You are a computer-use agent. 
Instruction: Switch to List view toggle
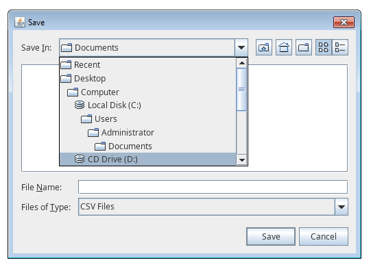click(324, 47)
